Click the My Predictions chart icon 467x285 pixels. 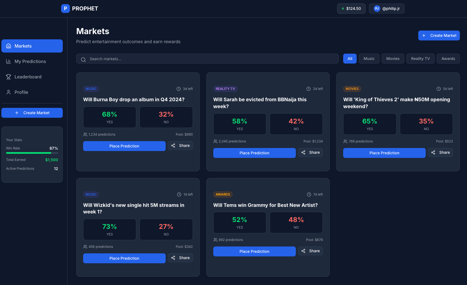(9, 62)
